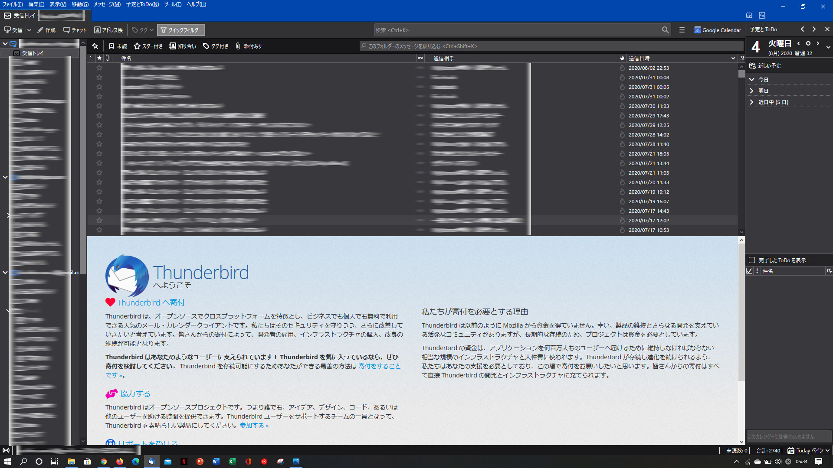Open the 表示(V) menu

coord(58,4)
